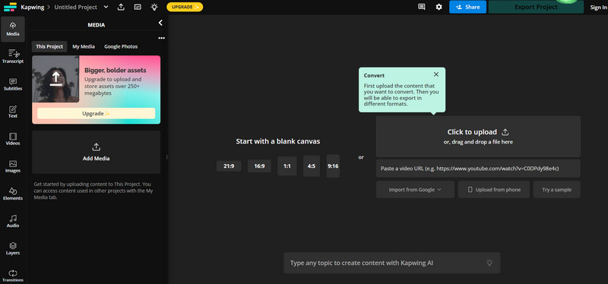This screenshot has width=608, height=284.
Task: Select the 21:9 blank canvas ratio
Action: pyautogui.click(x=229, y=166)
